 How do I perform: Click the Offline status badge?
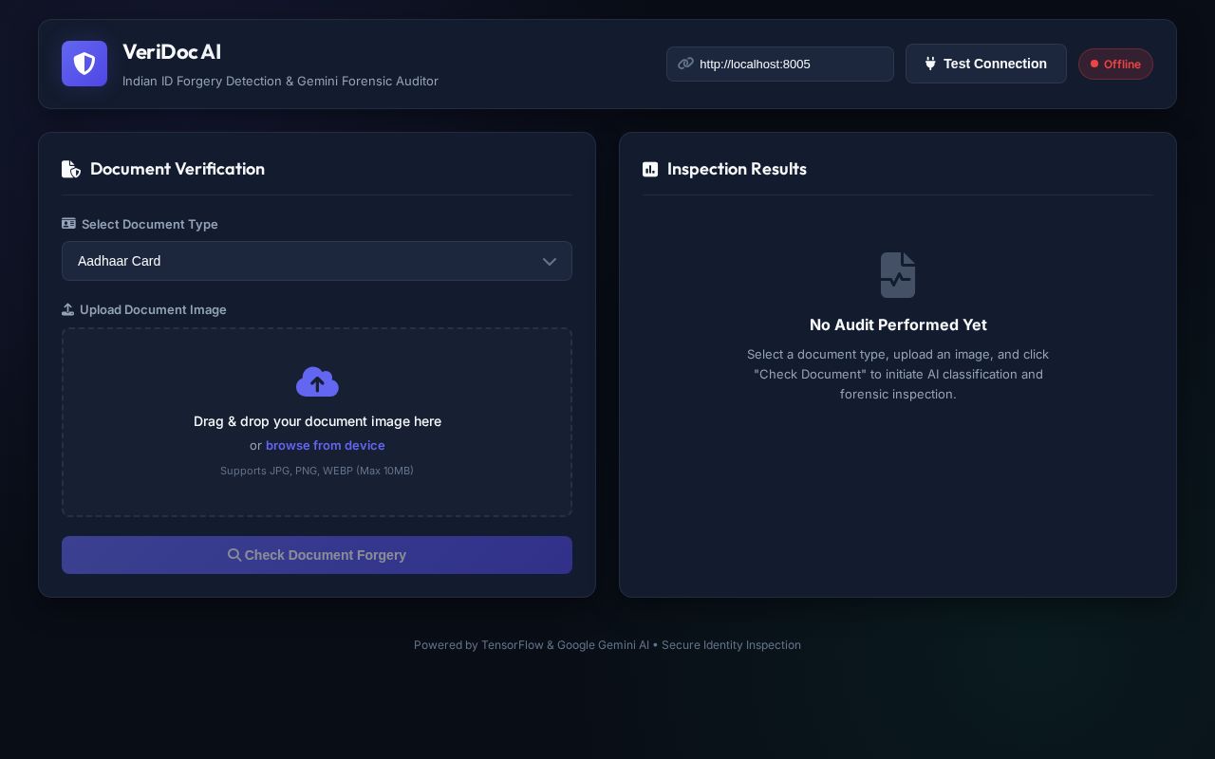click(1115, 64)
